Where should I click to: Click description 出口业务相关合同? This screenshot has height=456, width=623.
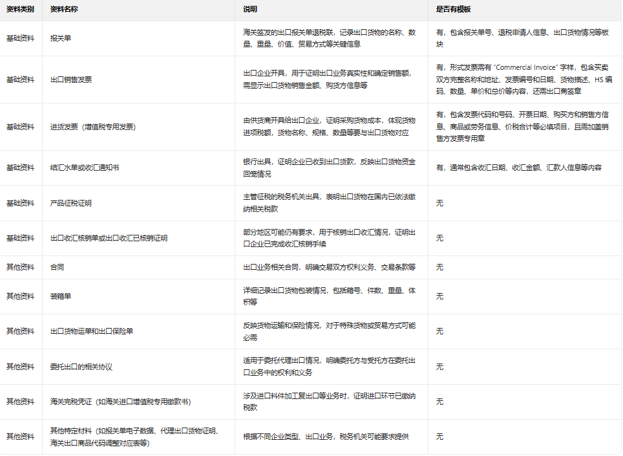(330, 267)
